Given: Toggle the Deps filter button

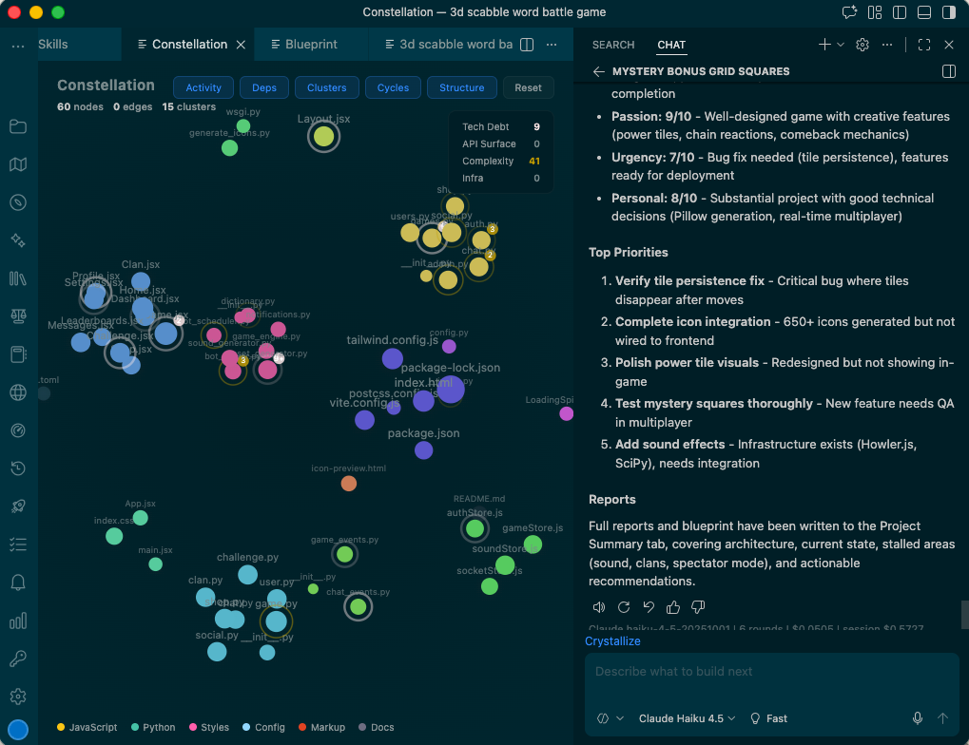Looking at the screenshot, I should point(263,87).
